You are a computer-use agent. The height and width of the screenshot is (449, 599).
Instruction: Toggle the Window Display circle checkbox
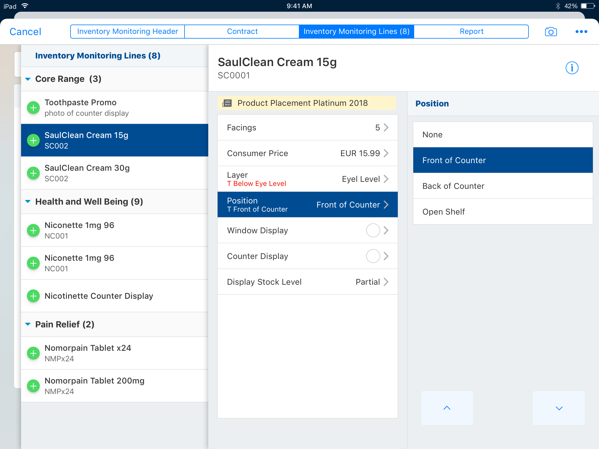pyautogui.click(x=373, y=230)
